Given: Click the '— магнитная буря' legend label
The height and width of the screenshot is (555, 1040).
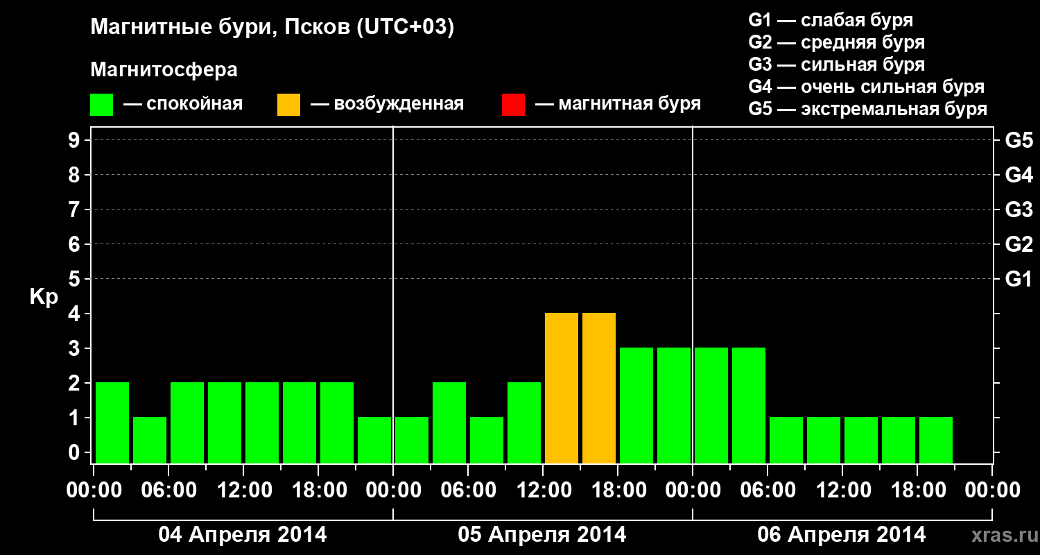Looking at the screenshot, I should (618, 104).
